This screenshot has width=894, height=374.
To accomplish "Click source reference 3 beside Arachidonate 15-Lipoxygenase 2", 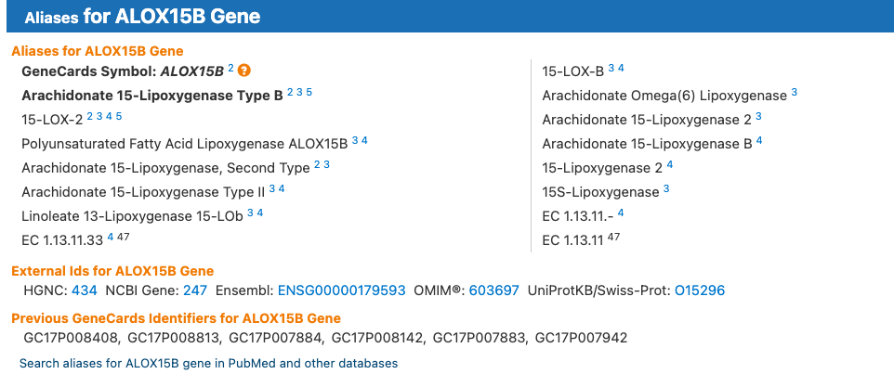I will tap(758, 116).
